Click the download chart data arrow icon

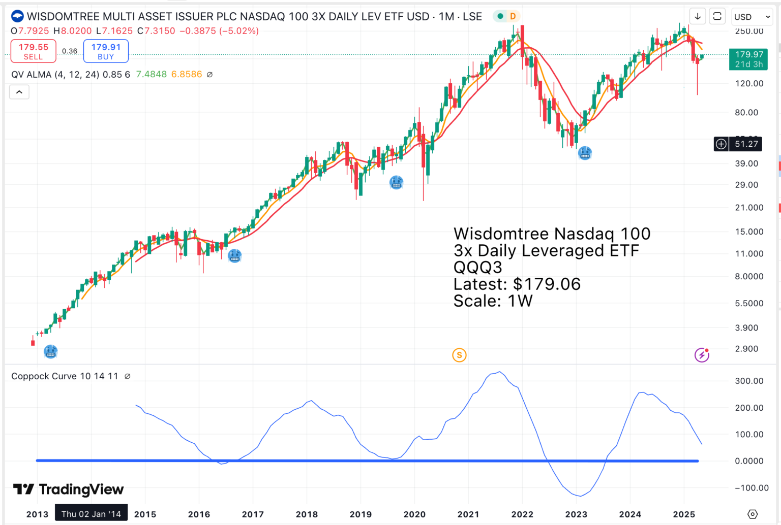click(697, 16)
